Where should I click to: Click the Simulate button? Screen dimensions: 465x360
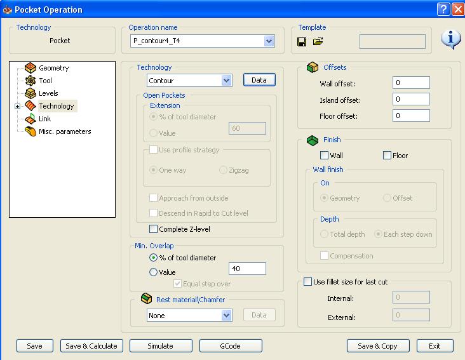(161, 346)
